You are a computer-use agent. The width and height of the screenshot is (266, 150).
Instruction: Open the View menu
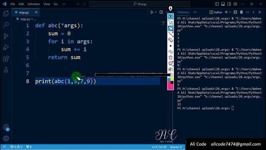pos(47,4)
